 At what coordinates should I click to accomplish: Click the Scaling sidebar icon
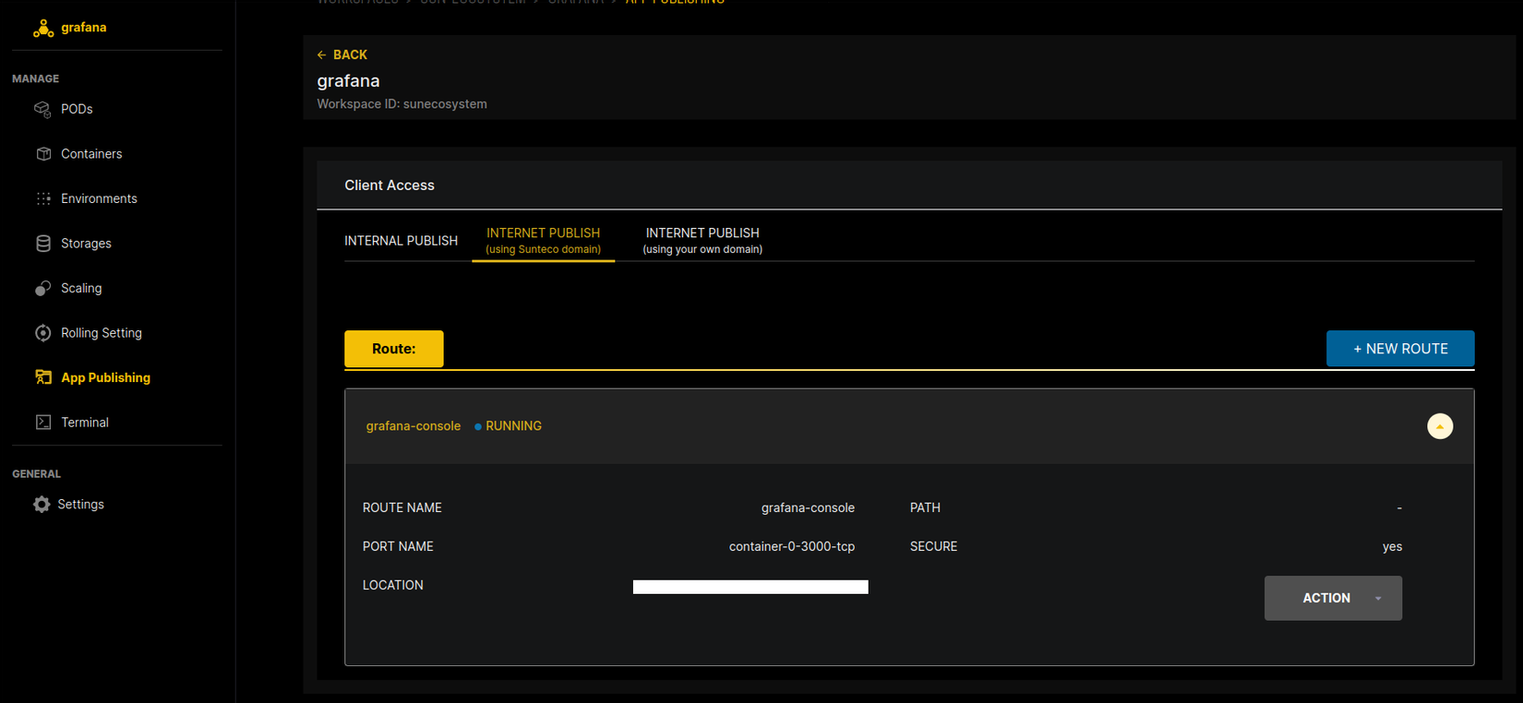point(42,289)
